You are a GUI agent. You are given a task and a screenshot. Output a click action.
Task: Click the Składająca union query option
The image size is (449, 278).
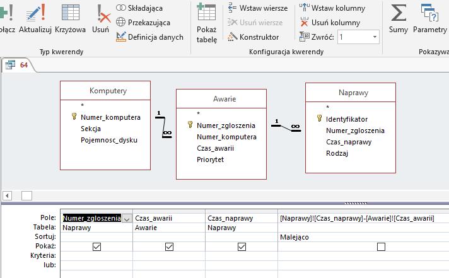coord(139,8)
